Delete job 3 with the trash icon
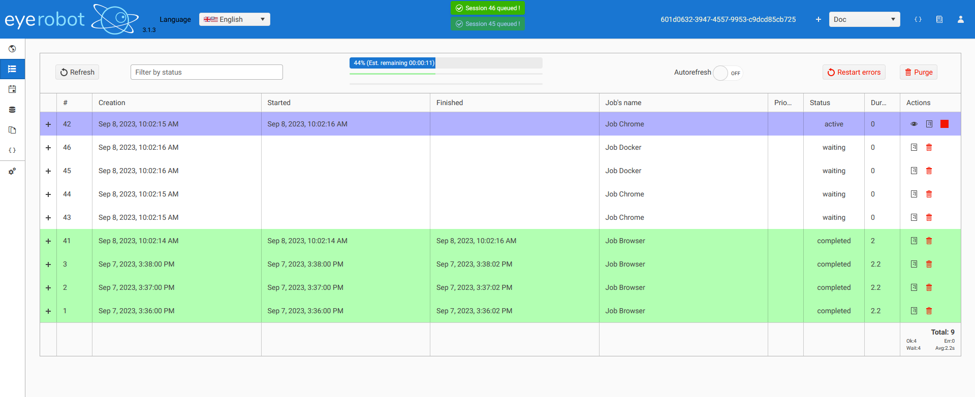 click(x=929, y=264)
